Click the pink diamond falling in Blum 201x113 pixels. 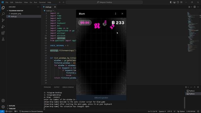coord(112,27)
